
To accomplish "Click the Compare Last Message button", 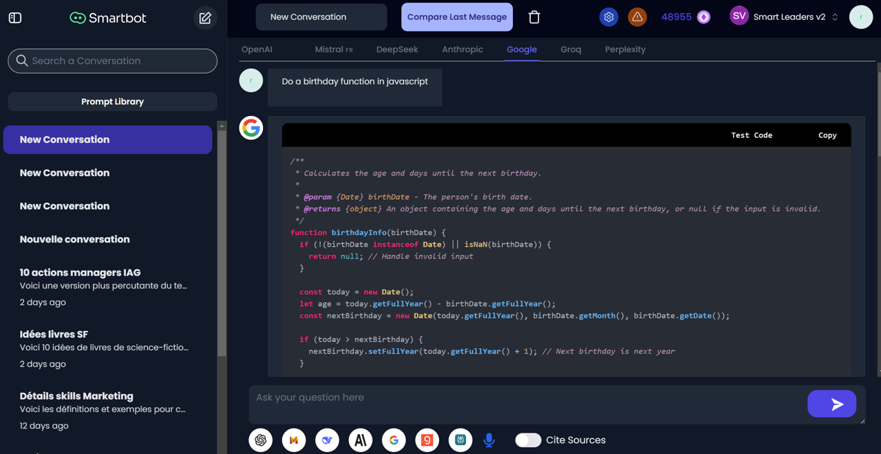I will 457,17.
